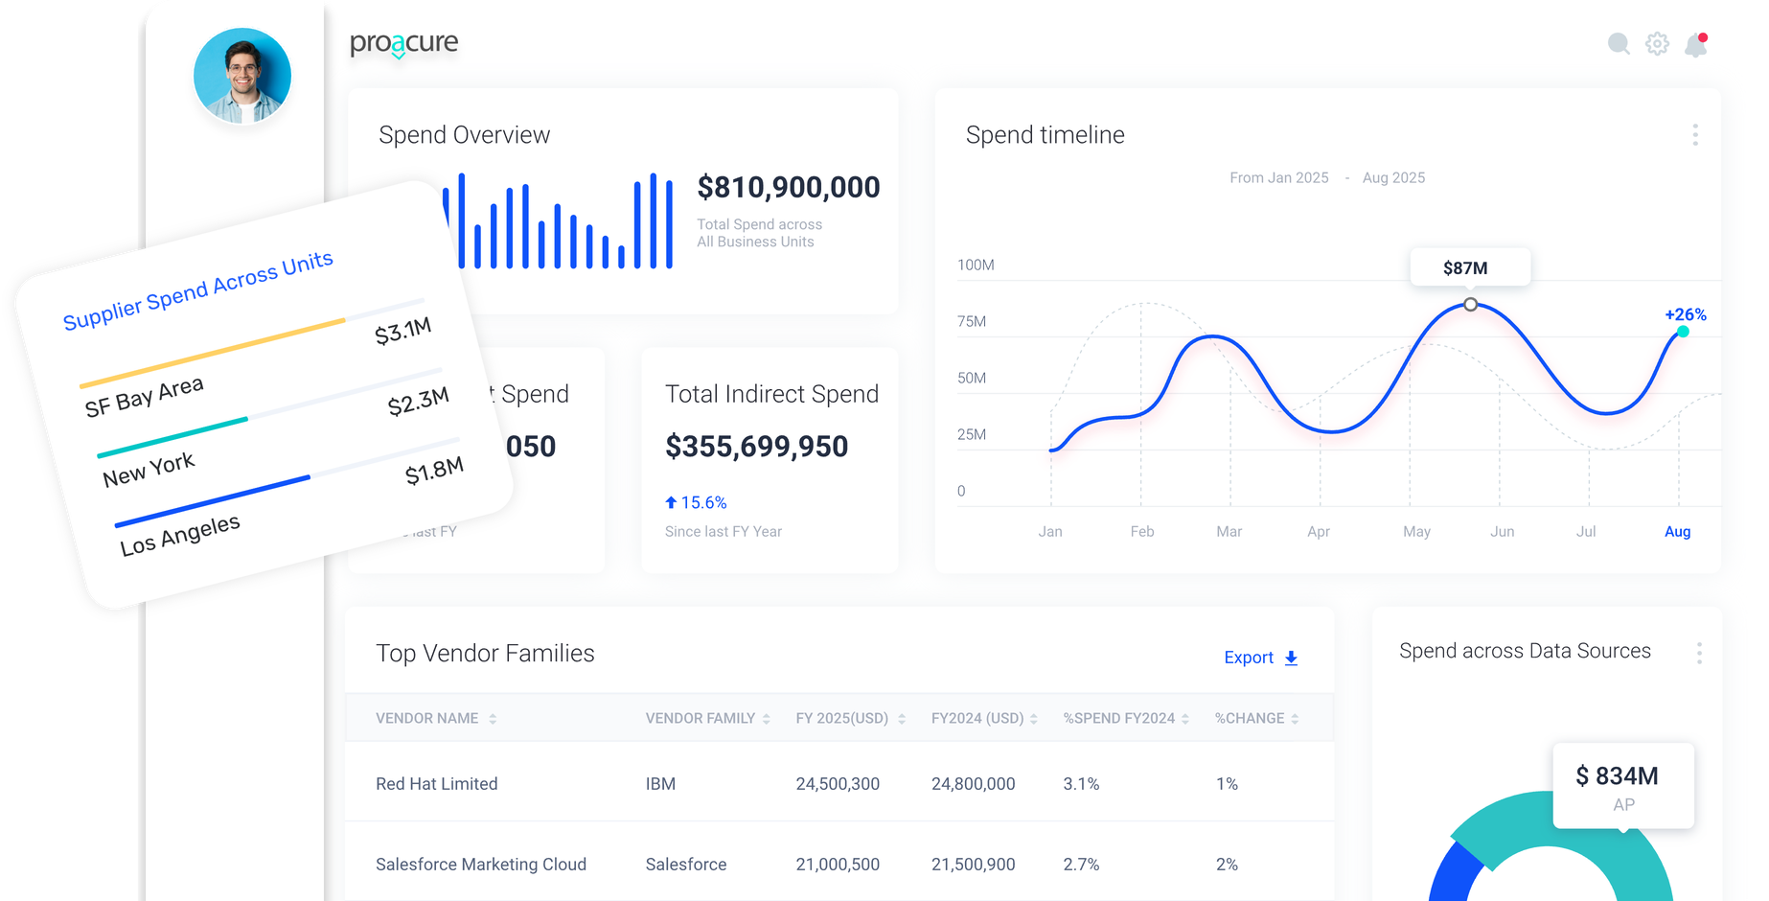The image size is (1769, 901).
Task: Click Salesforce vendor family cell
Action: (686, 864)
